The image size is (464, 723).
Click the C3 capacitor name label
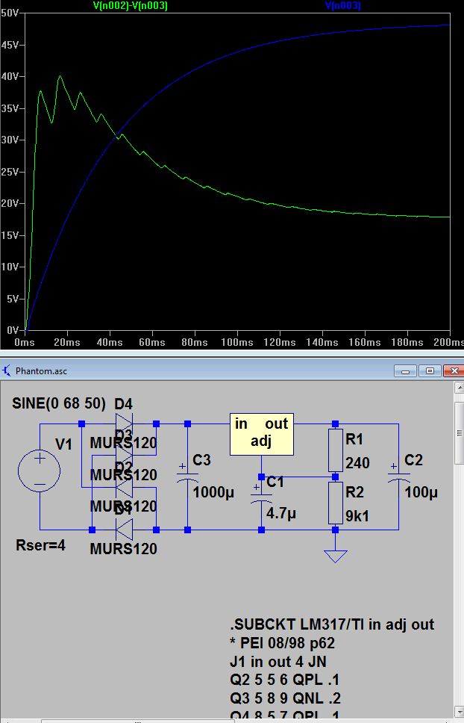[201, 459]
